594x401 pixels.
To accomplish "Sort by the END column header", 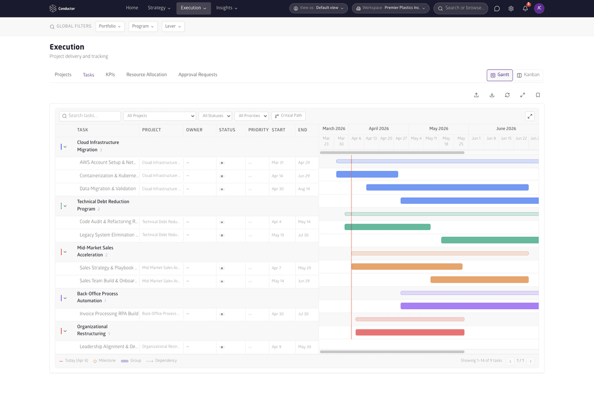I will pos(302,130).
